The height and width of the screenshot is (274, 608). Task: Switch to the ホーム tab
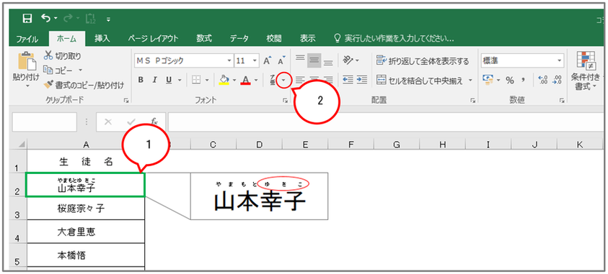(x=66, y=39)
